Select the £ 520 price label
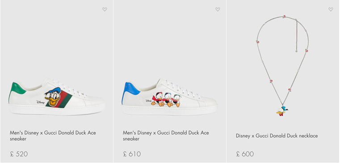The height and width of the screenshot is (163, 340). click(x=19, y=154)
